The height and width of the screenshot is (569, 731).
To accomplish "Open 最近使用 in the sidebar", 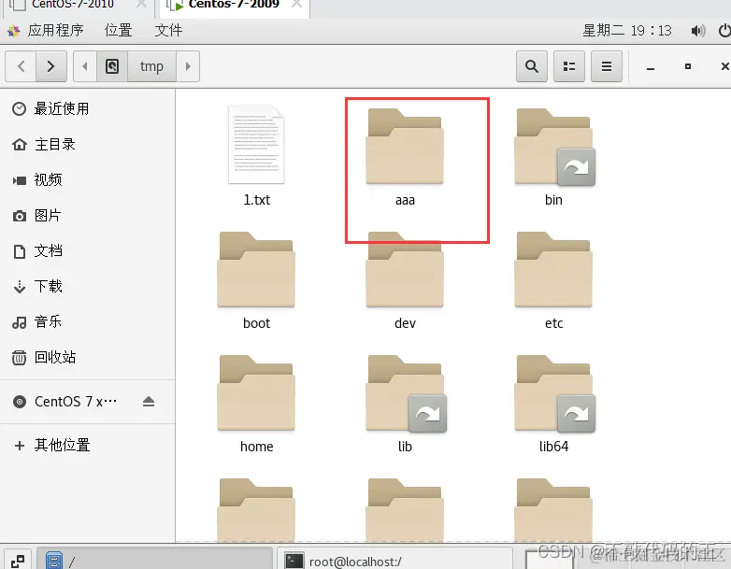I will [x=88, y=109].
